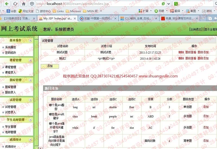
Task: Close the My JSP 'index.jsp' tab
Action: click(75, 18)
